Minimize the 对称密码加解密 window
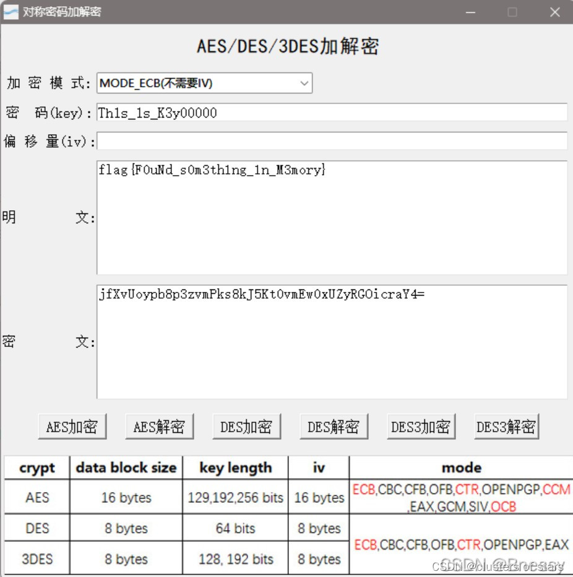573x577 pixels. (x=470, y=12)
